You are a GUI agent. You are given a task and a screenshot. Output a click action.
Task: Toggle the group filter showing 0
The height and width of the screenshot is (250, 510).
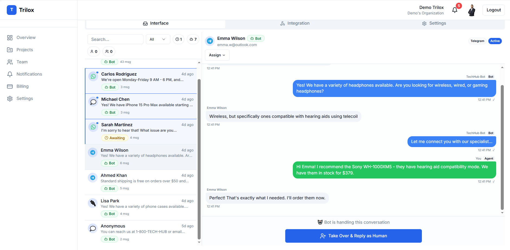109,51
